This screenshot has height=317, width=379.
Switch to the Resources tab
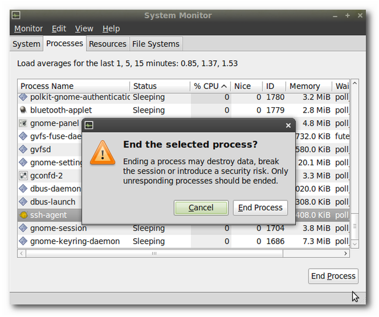coord(108,44)
